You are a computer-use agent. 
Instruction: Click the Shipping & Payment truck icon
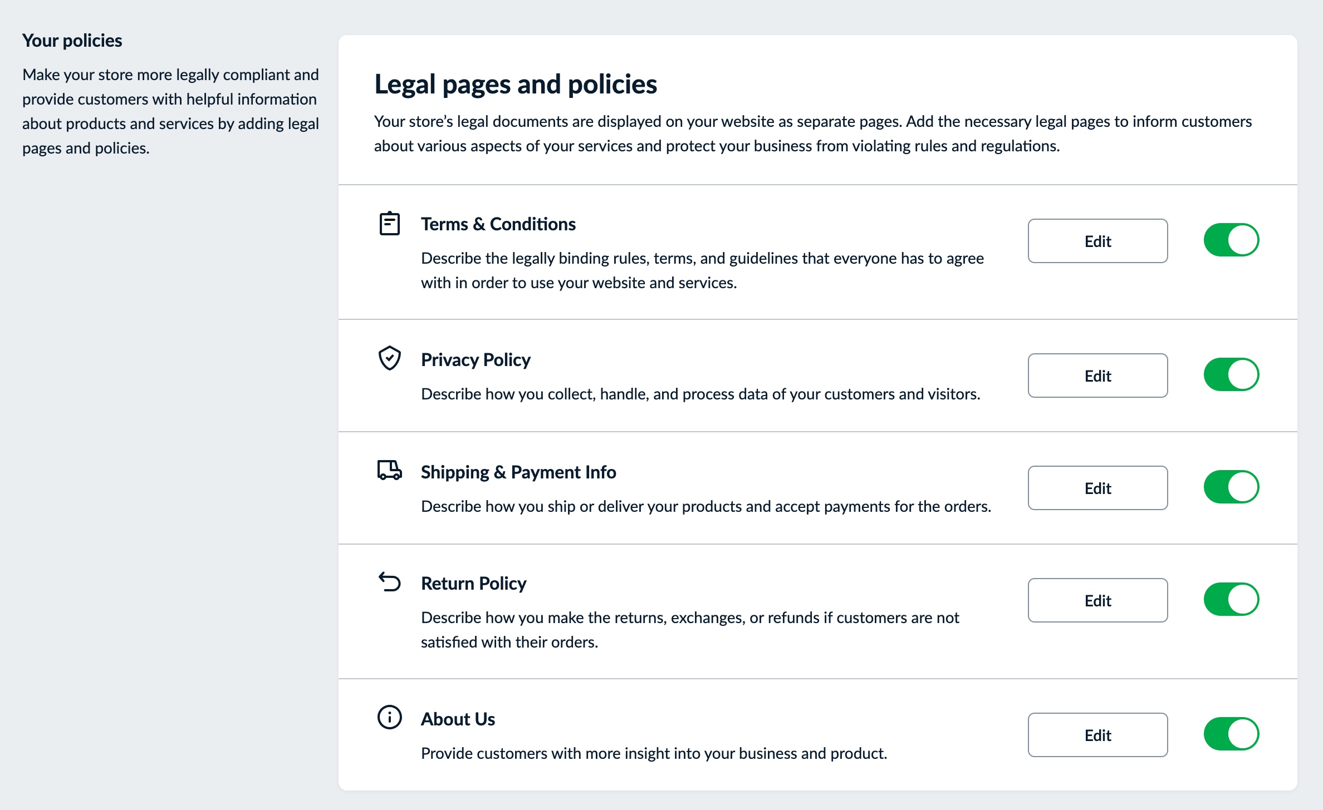tap(389, 470)
